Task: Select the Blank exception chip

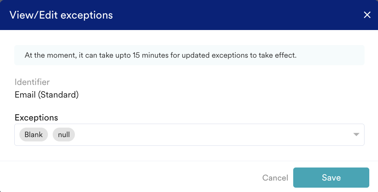Action: pos(34,135)
